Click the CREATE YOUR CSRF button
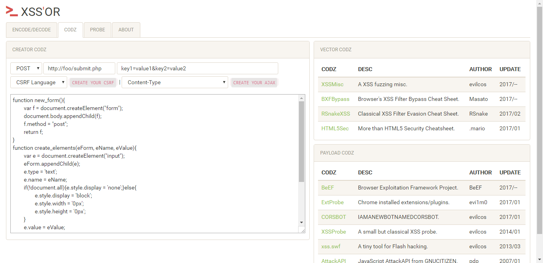 click(x=93, y=82)
